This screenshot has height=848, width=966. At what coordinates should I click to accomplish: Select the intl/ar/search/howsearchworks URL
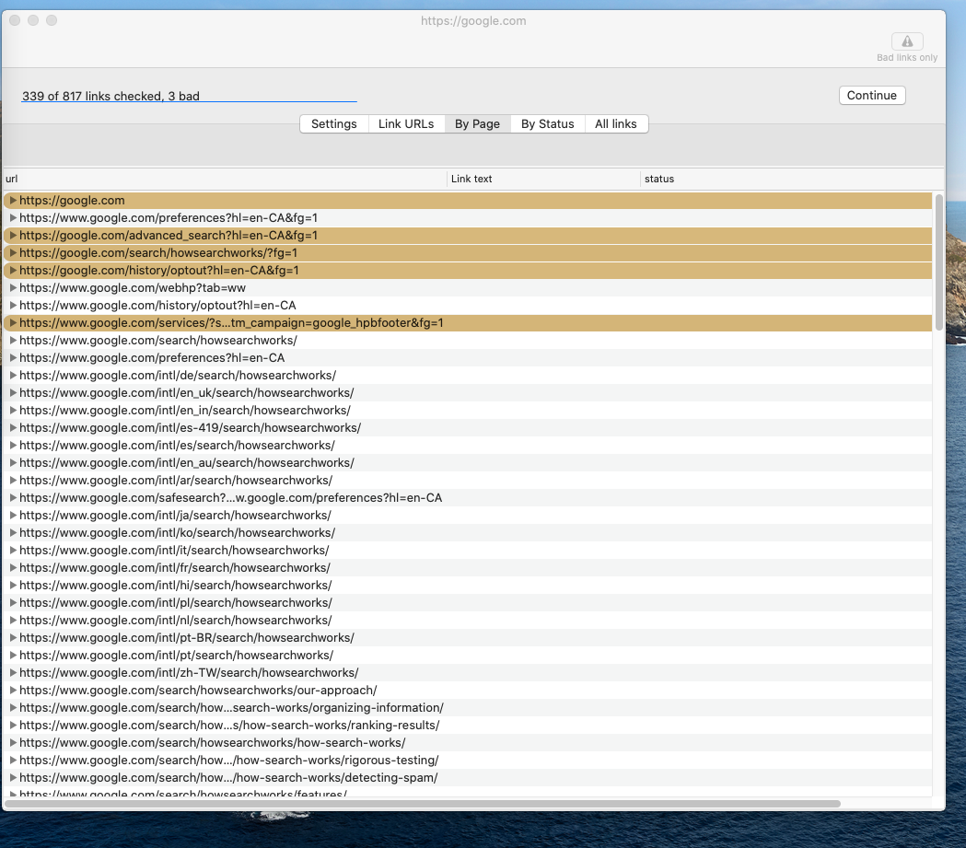pos(176,481)
